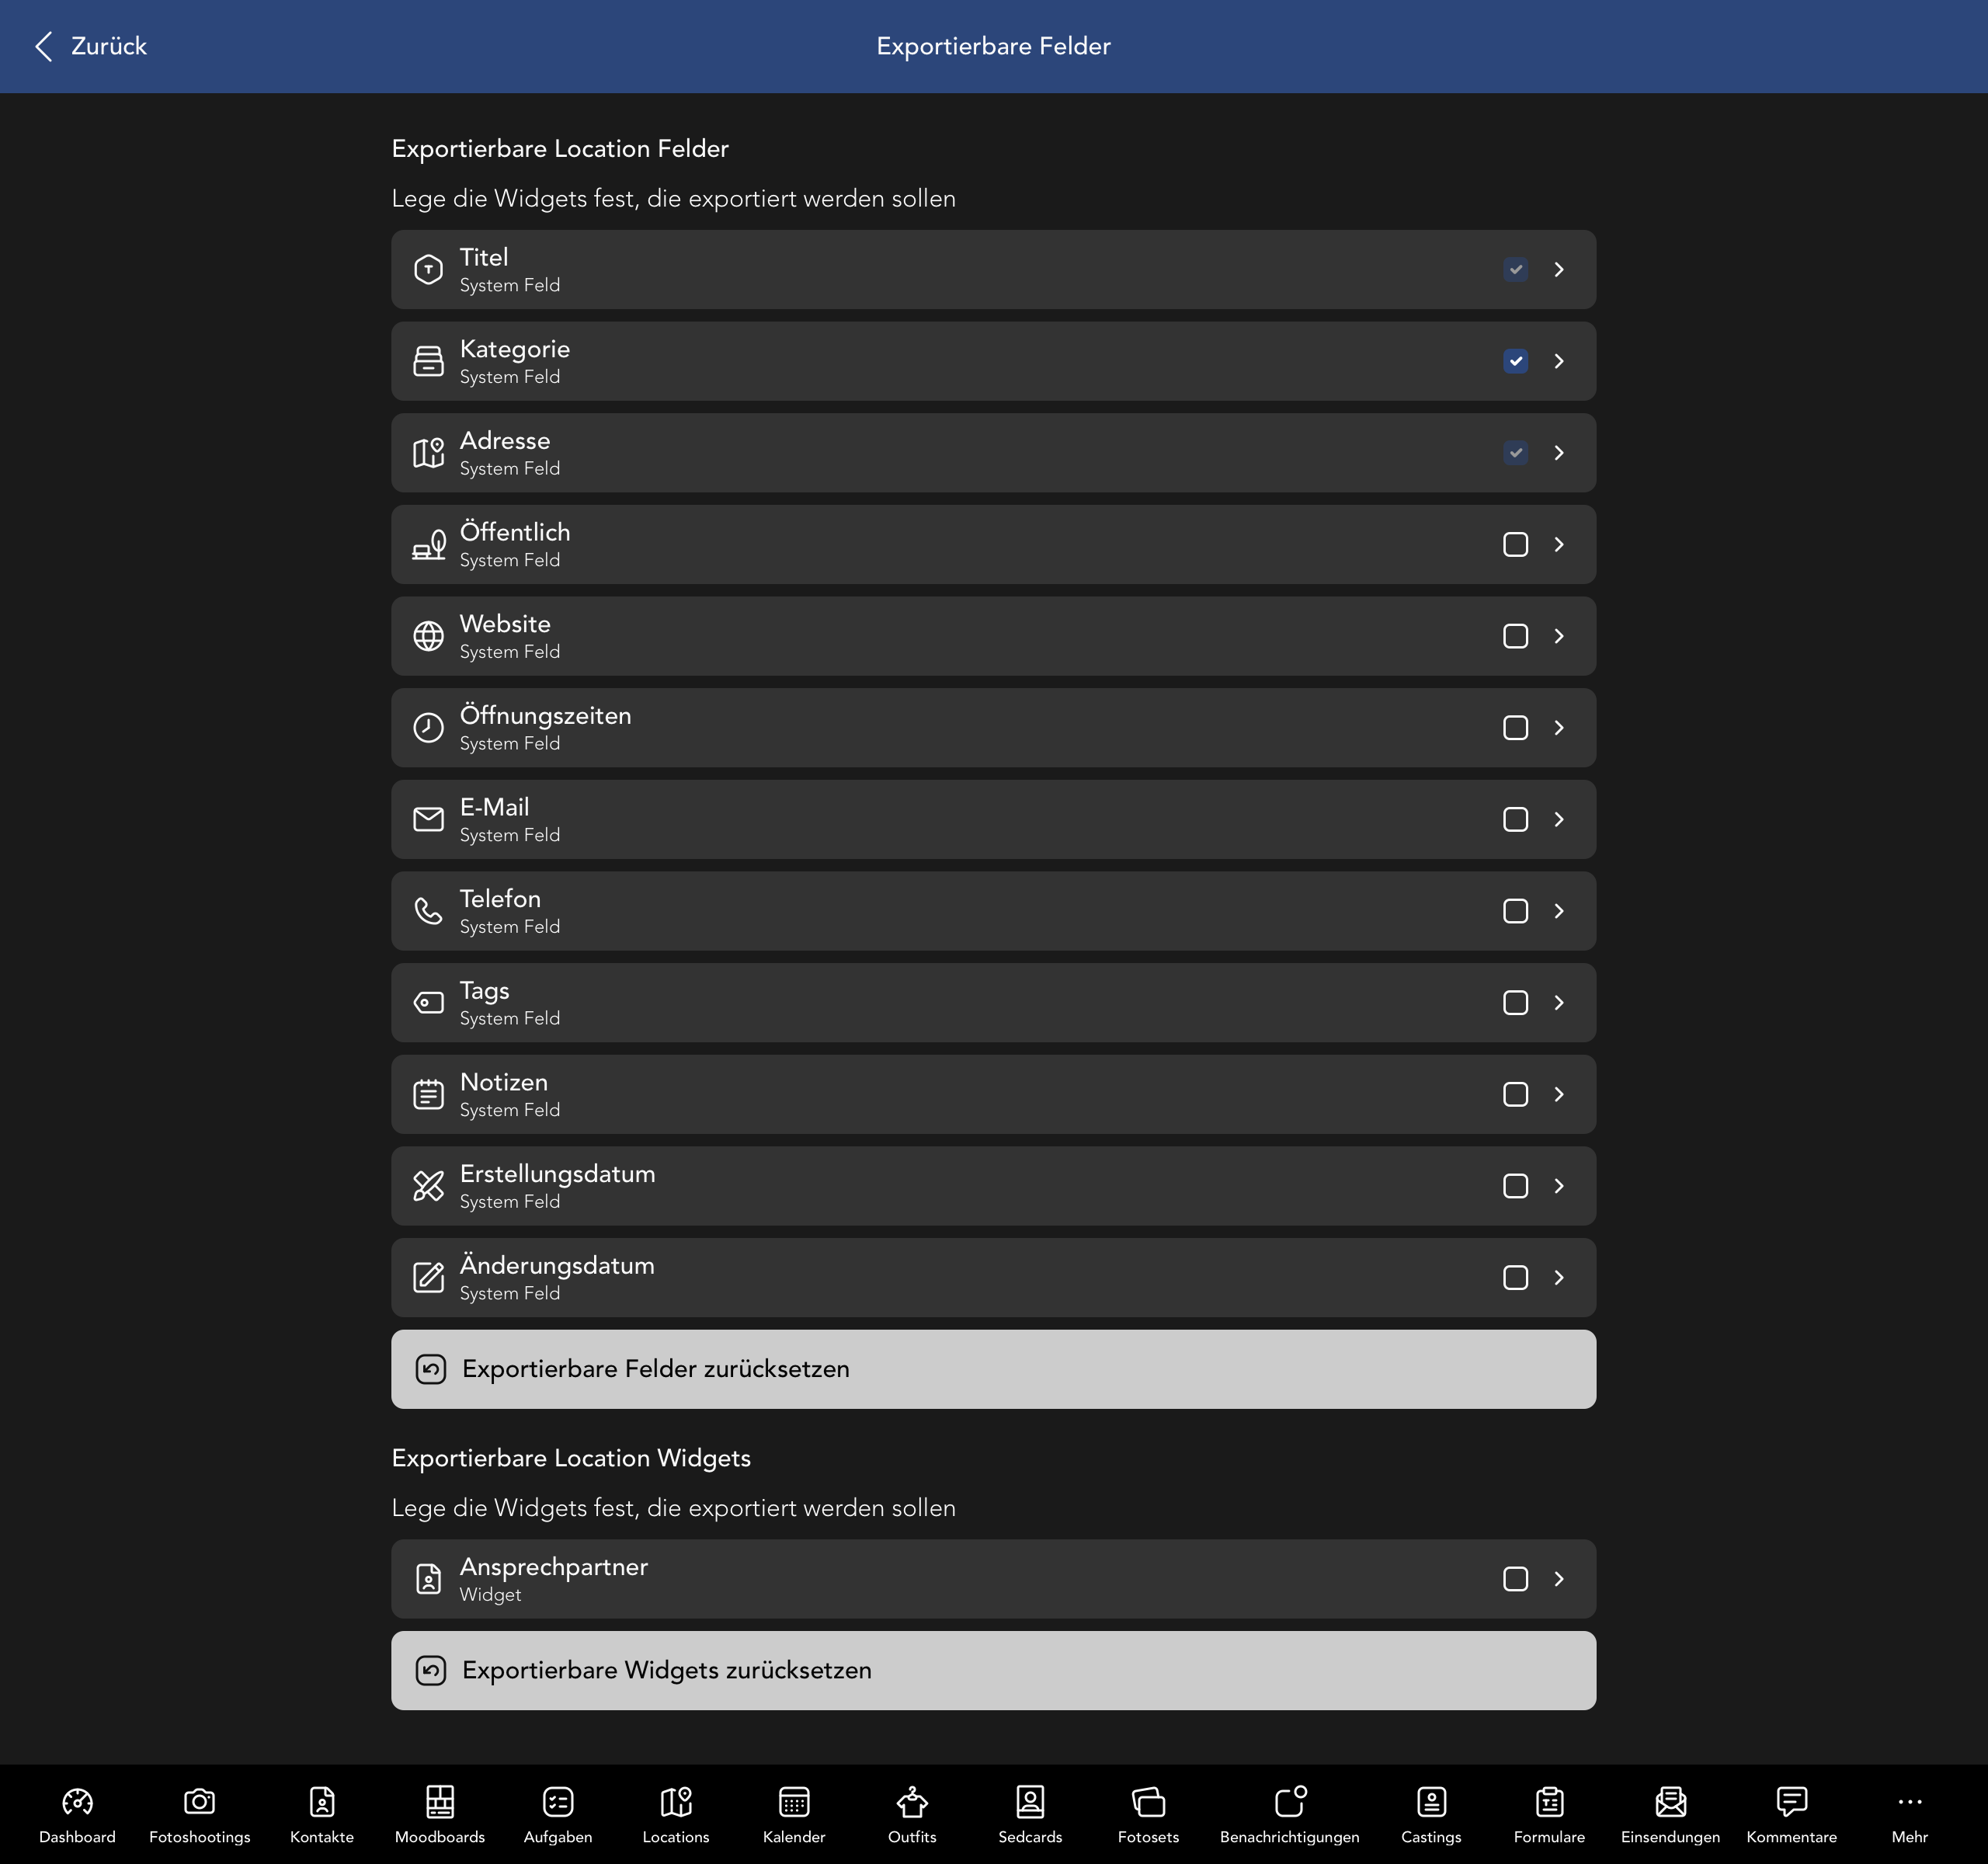The width and height of the screenshot is (1988, 1864).
Task: Open Fotoshootings camera tab
Action: 200,1815
